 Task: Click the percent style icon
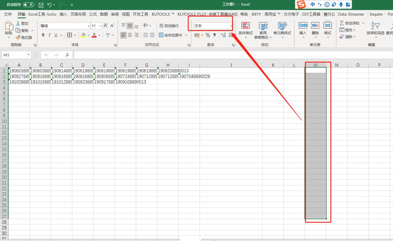tap(208, 35)
